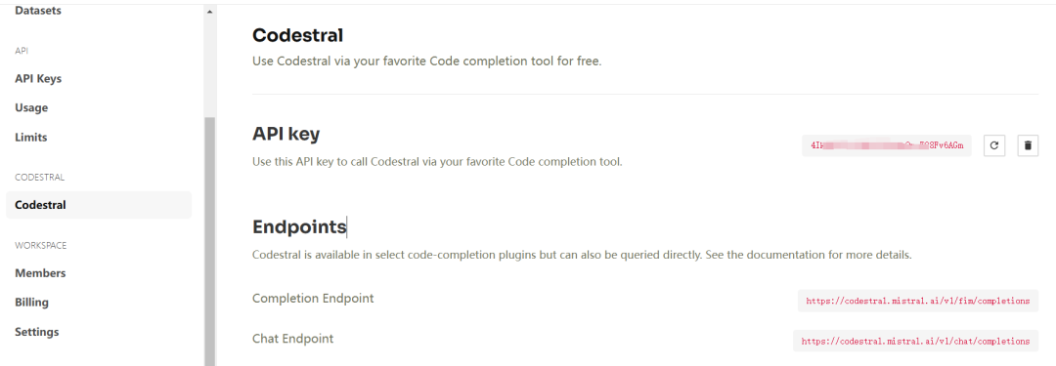Click the Endpoints heading
This screenshot has width=1056, height=366.
[299, 227]
